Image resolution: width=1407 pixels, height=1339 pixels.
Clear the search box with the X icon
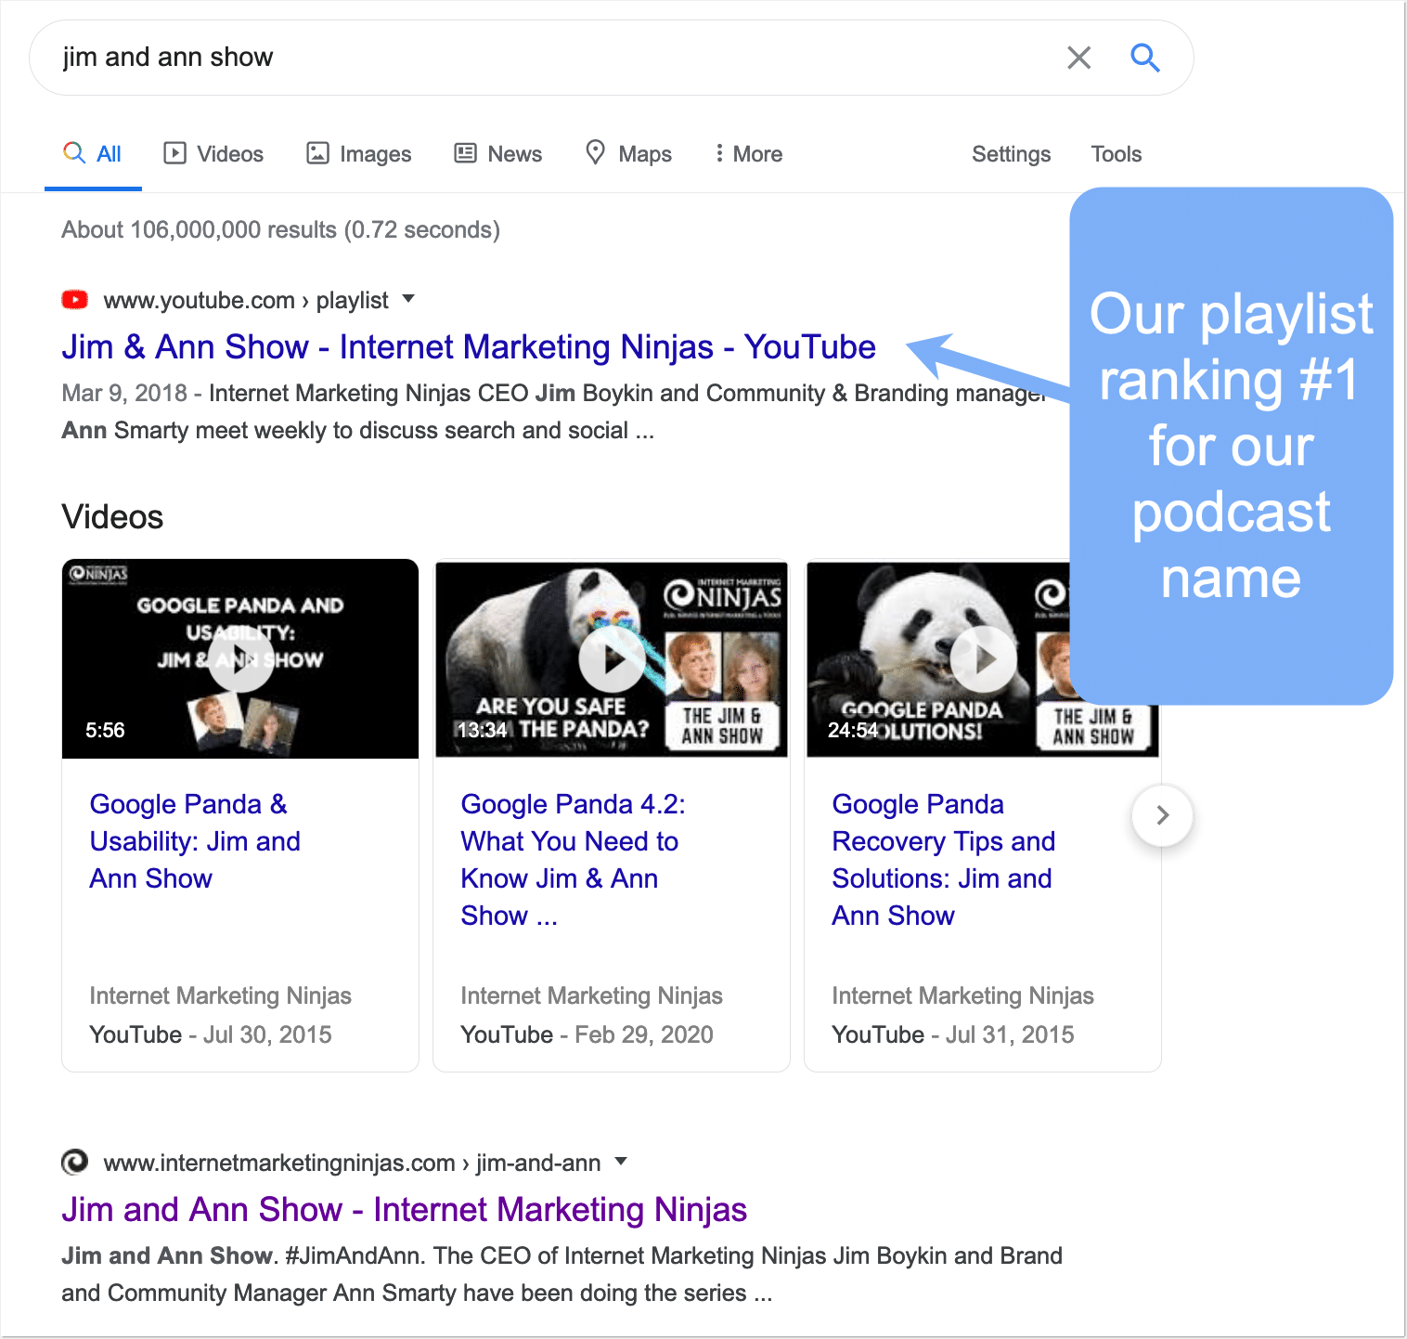pyautogui.click(x=1078, y=58)
